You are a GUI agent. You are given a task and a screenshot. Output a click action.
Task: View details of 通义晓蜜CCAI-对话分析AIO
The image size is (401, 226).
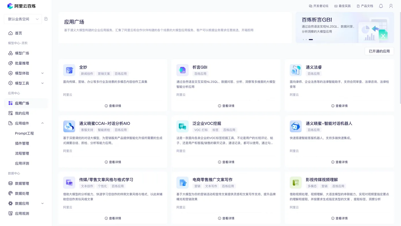(x=113, y=162)
